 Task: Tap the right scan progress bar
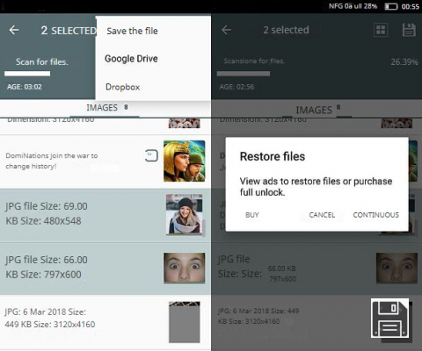coord(244,74)
